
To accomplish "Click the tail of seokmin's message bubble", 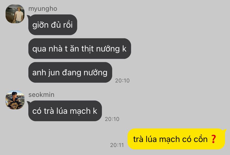I will (x=28, y=102).
